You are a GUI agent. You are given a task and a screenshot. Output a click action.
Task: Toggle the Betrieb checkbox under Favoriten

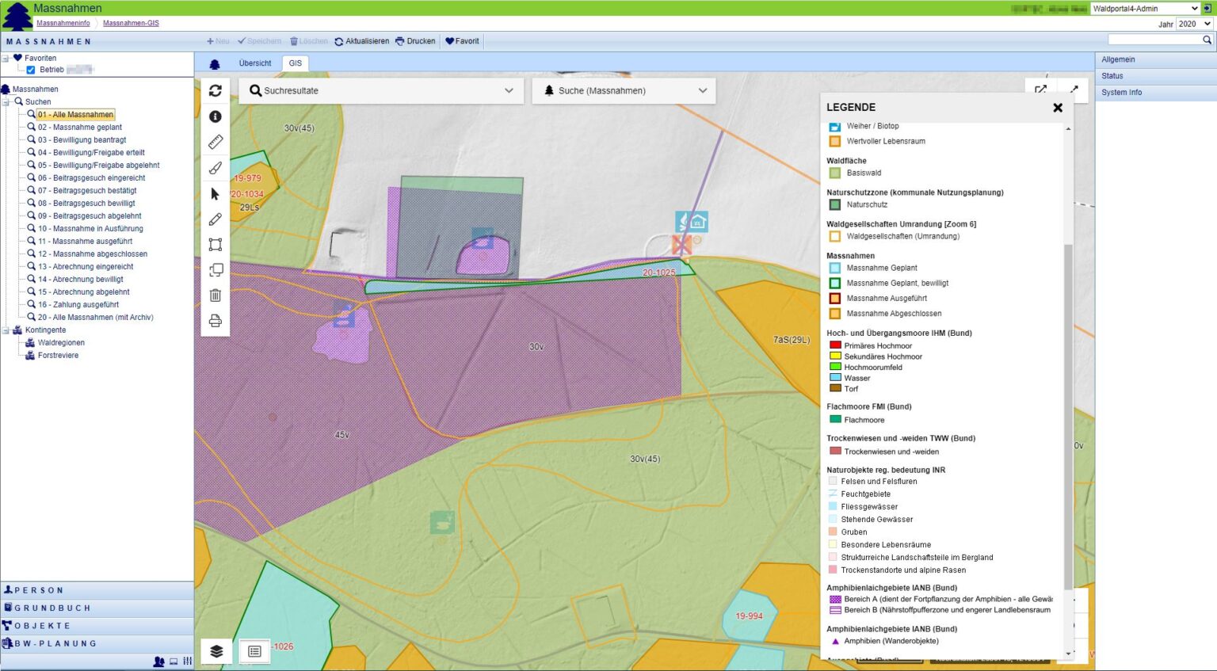click(31, 70)
